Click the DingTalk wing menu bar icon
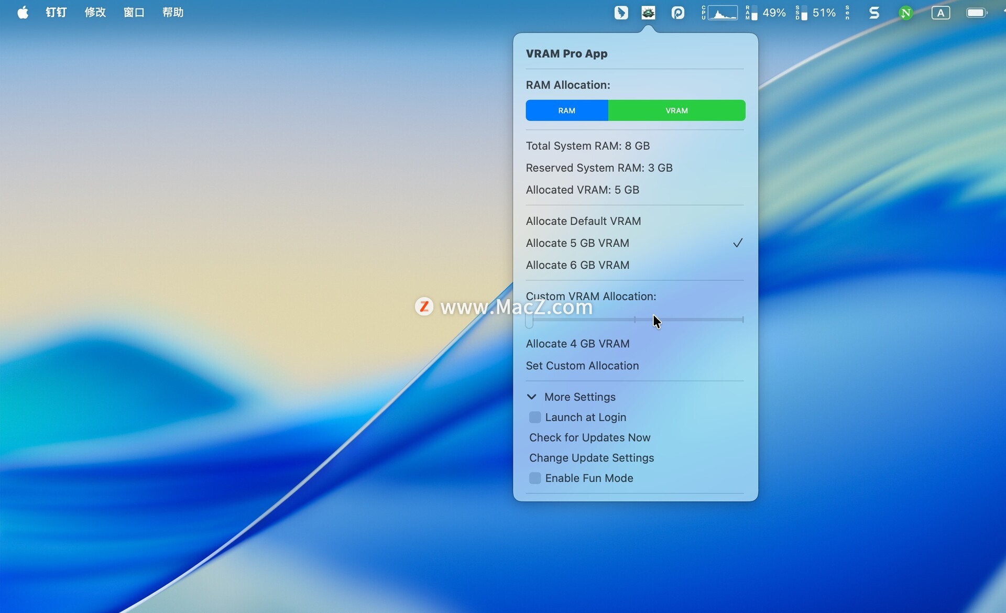 coord(621,13)
